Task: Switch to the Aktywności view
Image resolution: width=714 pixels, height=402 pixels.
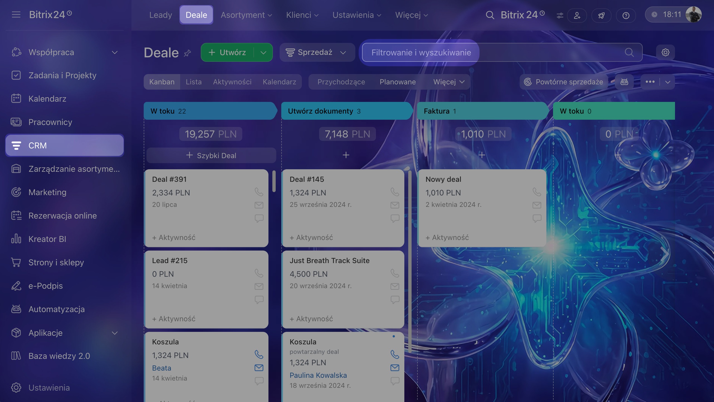Action: coord(232,82)
